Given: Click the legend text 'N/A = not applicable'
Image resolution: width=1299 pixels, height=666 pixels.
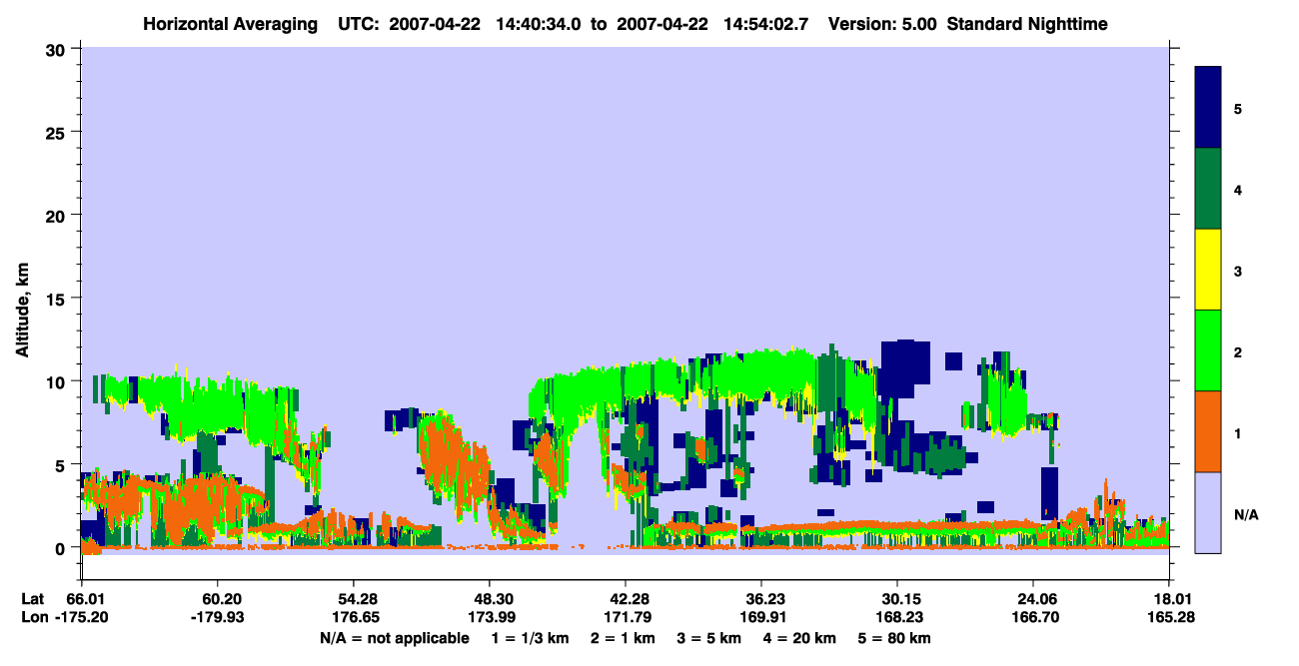Looking at the screenshot, I should tap(395, 638).
